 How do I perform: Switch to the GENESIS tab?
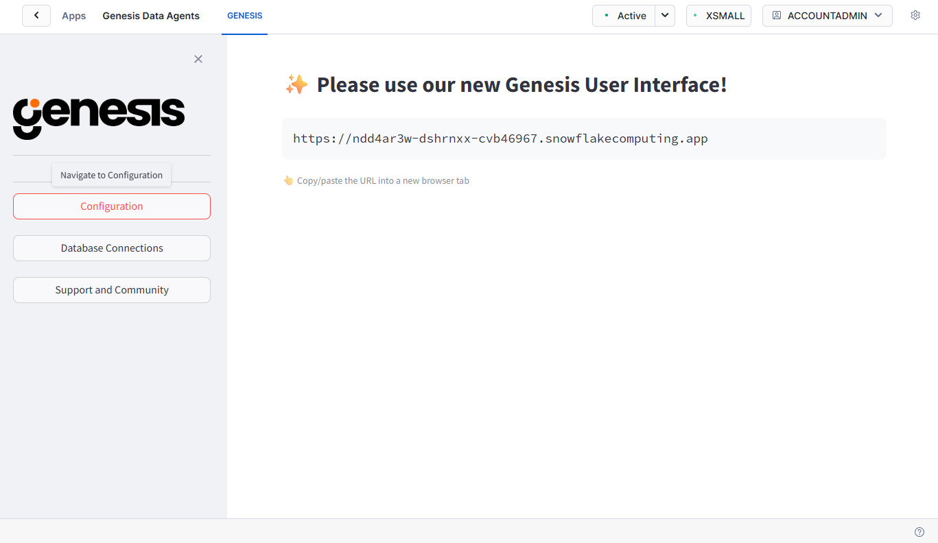(244, 16)
